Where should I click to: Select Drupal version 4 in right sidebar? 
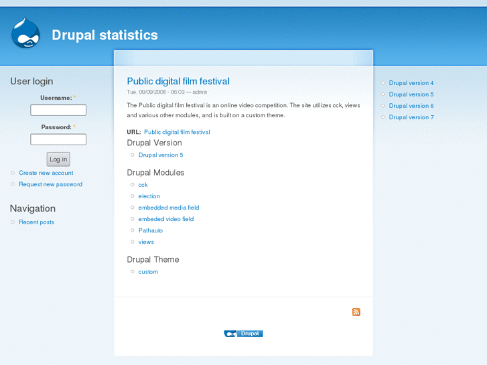[411, 83]
